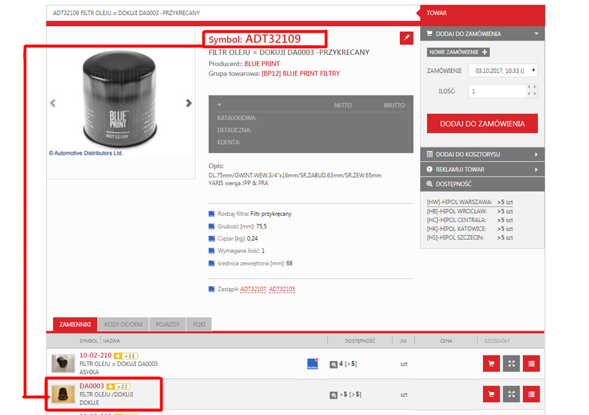Show the previous product image

point(53,103)
